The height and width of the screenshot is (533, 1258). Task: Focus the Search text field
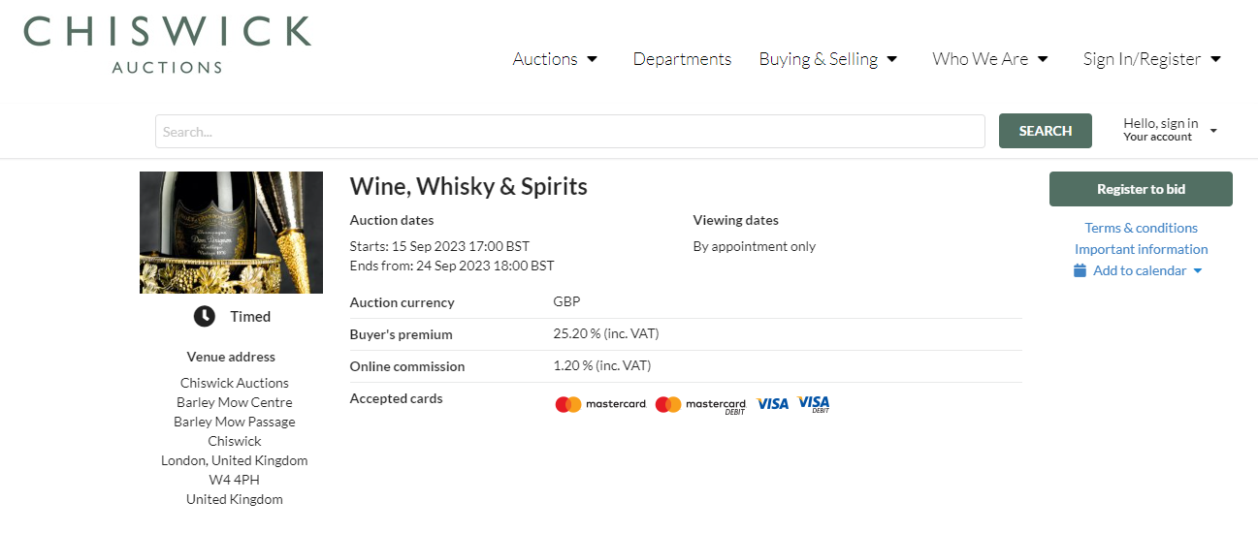(x=569, y=131)
